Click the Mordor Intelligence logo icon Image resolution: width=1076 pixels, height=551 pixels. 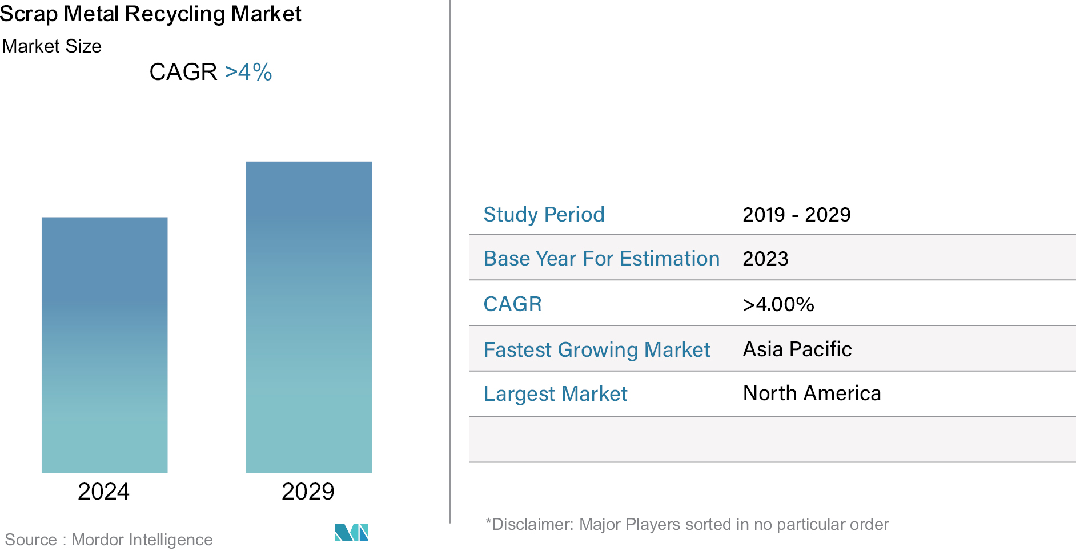click(351, 532)
